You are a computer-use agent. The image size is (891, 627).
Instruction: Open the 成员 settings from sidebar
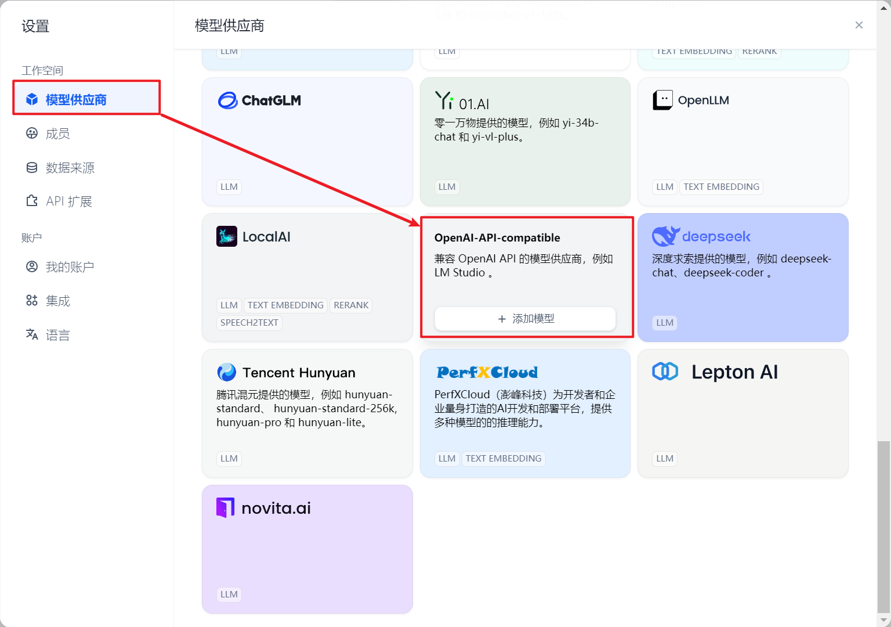[31, 133]
